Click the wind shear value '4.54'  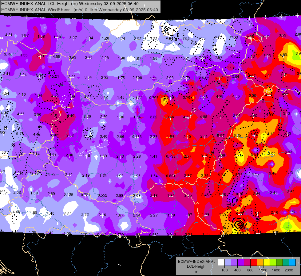(5, 94)
